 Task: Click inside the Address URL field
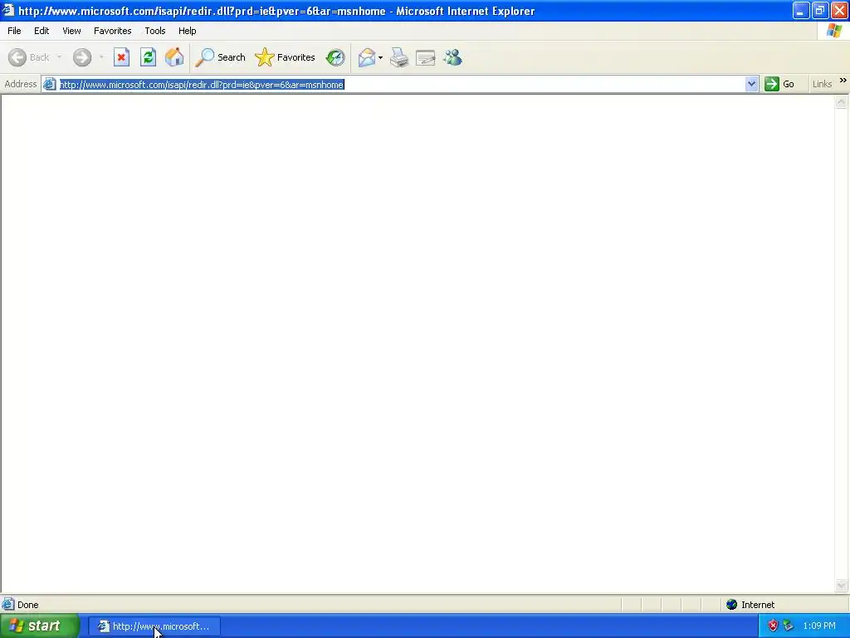click(401, 84)
